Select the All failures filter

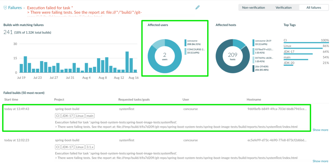314,8
